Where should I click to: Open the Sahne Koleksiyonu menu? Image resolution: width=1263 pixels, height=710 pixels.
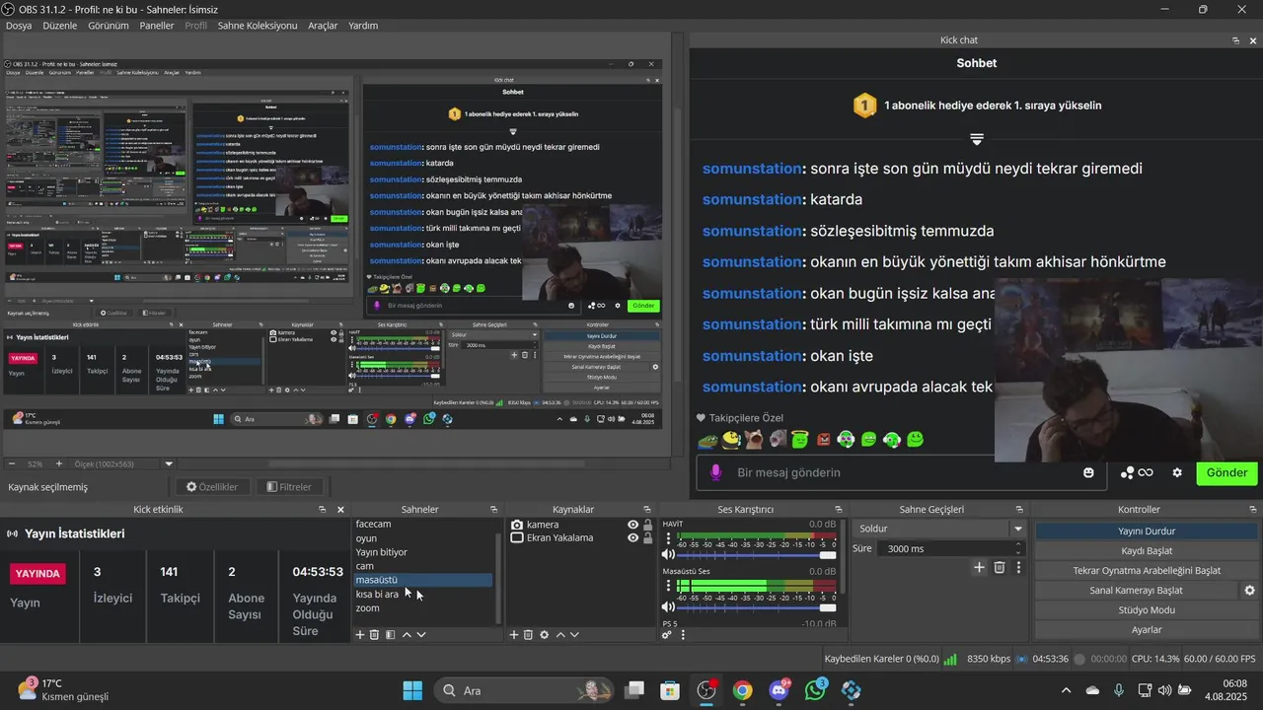(x=258, y=26)
